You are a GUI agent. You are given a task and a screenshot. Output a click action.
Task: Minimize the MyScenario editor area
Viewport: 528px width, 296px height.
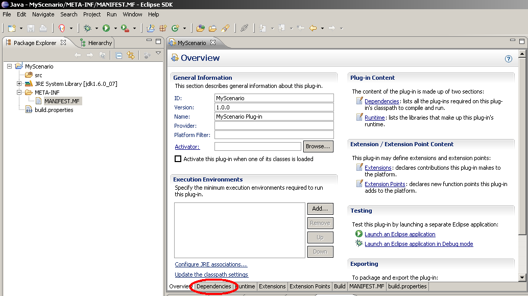[513, 40]
